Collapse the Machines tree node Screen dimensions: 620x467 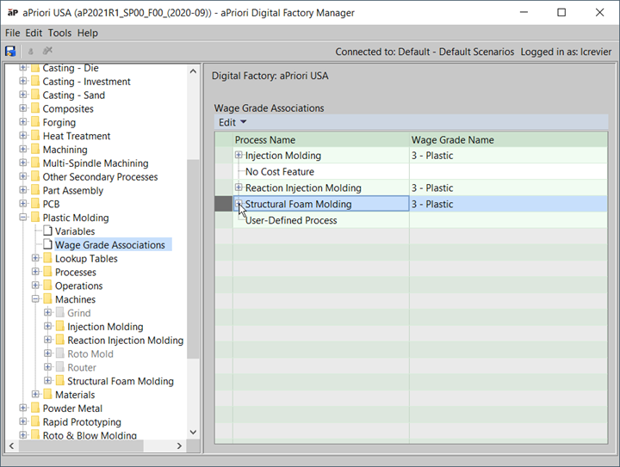coord(35,298)
